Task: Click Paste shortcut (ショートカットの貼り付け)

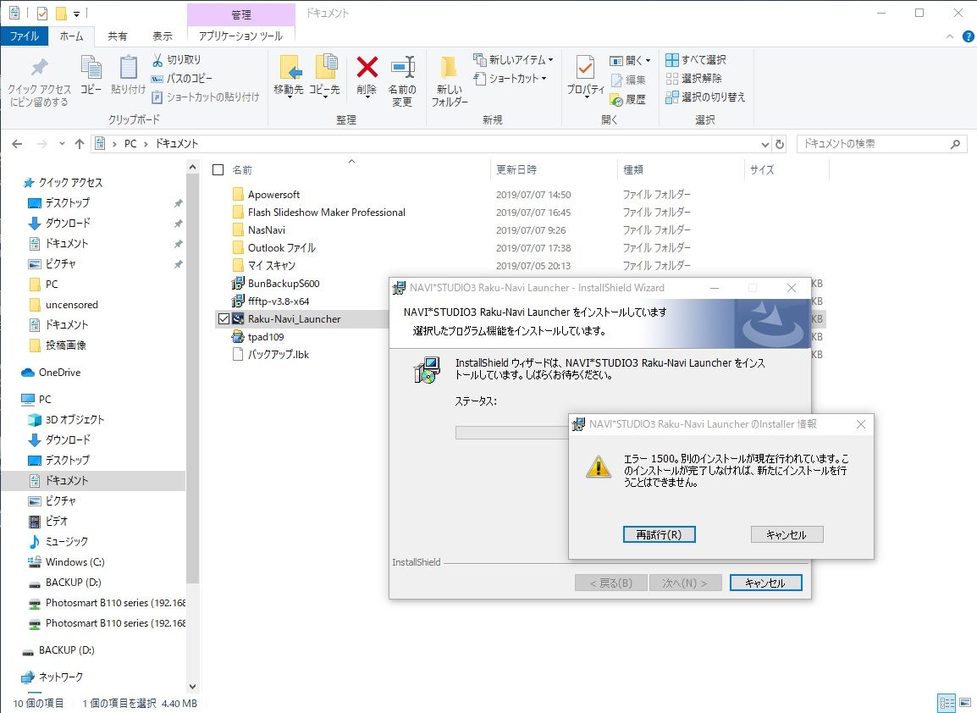Action: [205, 97]
